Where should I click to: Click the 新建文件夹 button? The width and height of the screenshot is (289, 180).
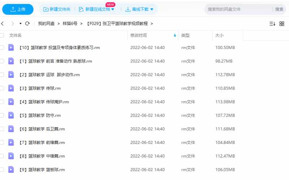pyautogui.click(x=57, y=9)
